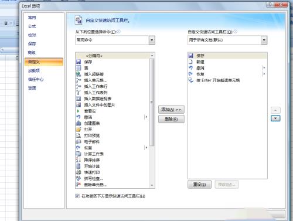Select the <分隔符> separator entry
Viewport: 293px width, 221px height.
[113, 56]
